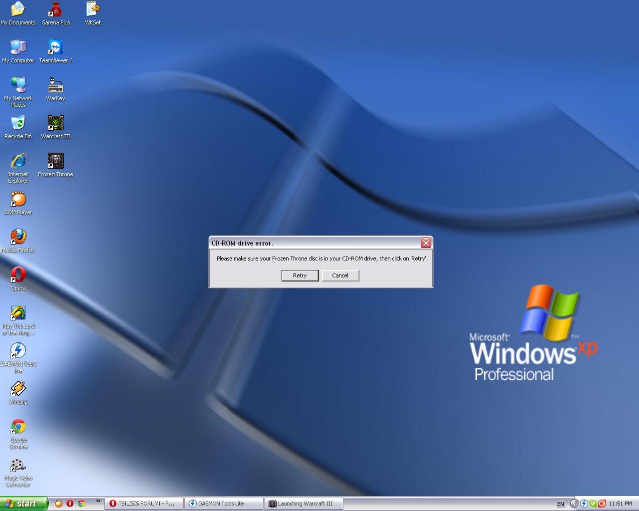Screen dimensions: 639x511
Task: Click Cancel in the CD-ROM error dialog
Action: tap(340, 275)
